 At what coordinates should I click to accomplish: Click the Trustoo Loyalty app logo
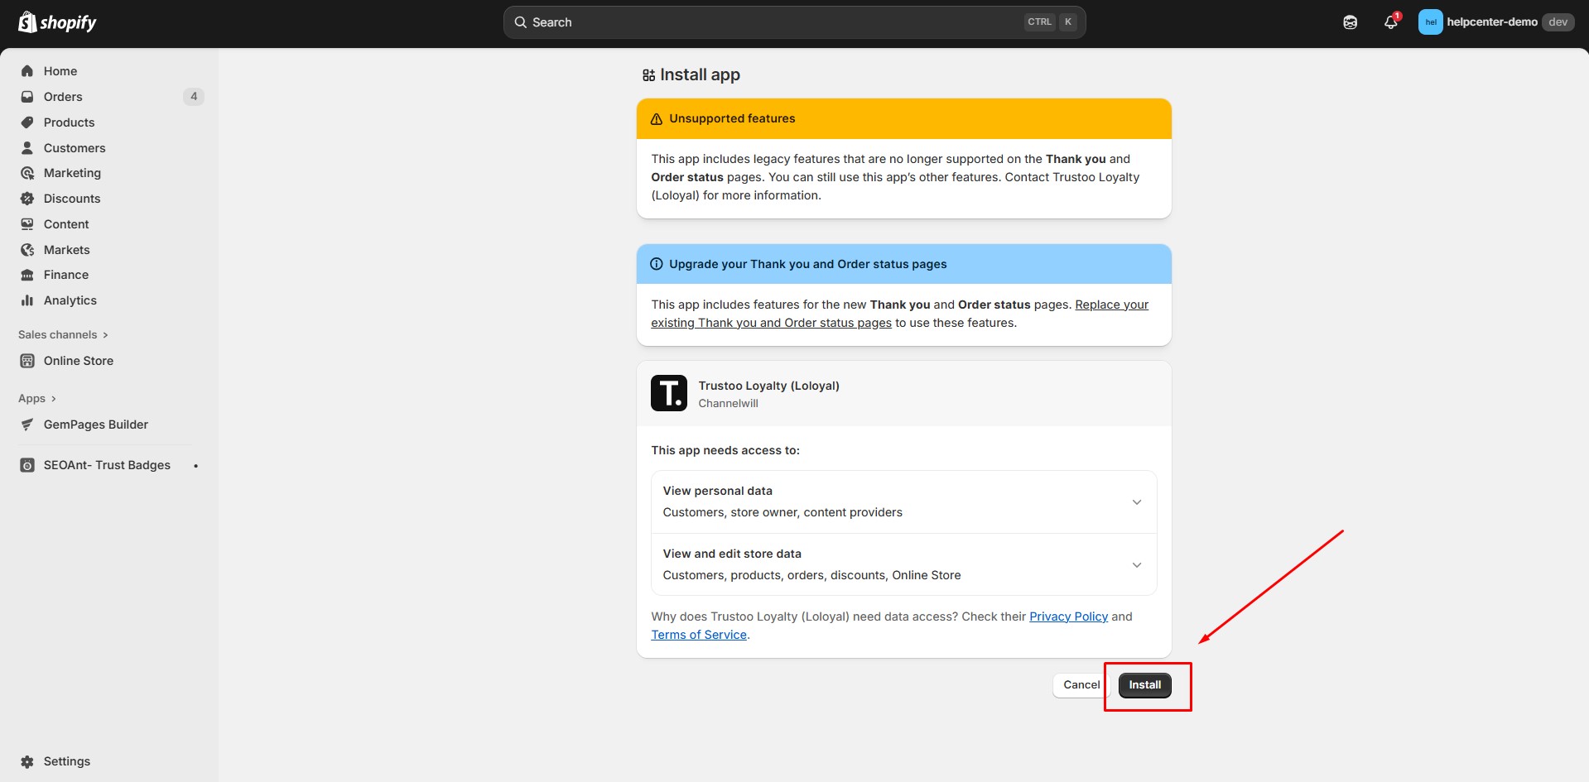(x=668, y=393)
